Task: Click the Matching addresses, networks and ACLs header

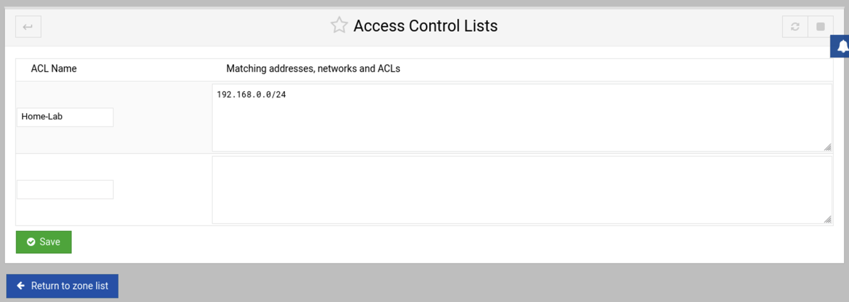Action: [313, 69]
